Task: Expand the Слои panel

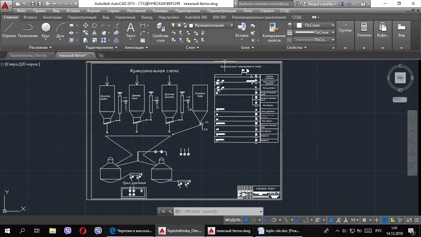Action: 192,48
